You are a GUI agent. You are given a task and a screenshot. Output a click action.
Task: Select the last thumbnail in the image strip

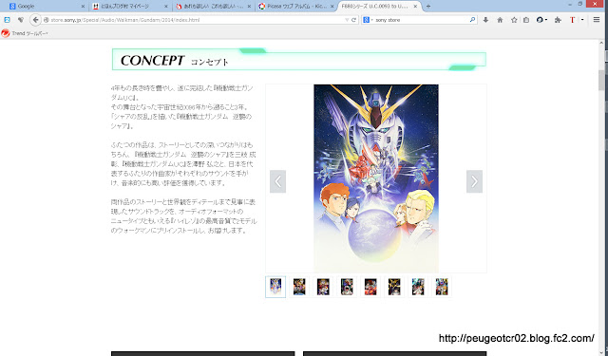pyautogui.click(x=442, y=287)
